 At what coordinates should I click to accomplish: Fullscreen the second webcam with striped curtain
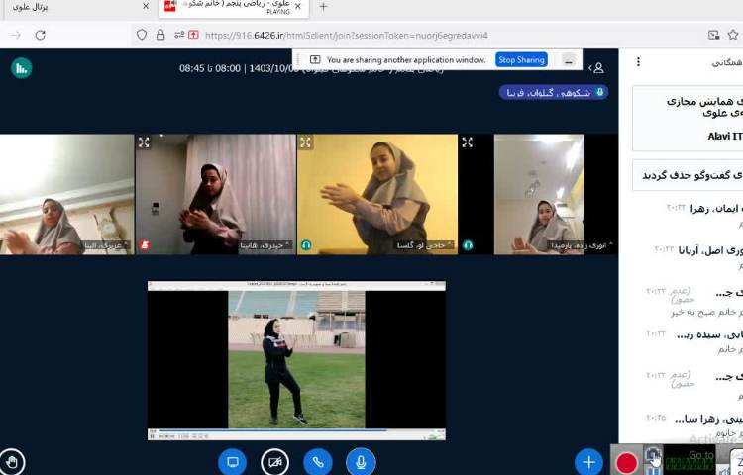click(144, 142)
